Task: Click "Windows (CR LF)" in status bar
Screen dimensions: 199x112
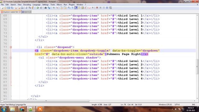Action: pyautogui.click(x=165, y=105)
